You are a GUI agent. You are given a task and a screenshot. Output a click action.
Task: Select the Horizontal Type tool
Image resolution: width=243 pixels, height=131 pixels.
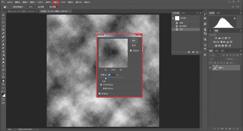3,66
